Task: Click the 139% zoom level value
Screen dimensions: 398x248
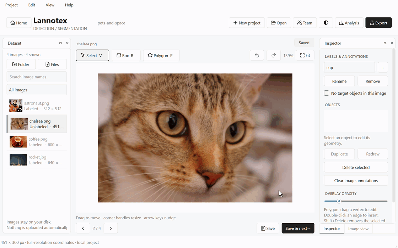Action: pos(288,56)
